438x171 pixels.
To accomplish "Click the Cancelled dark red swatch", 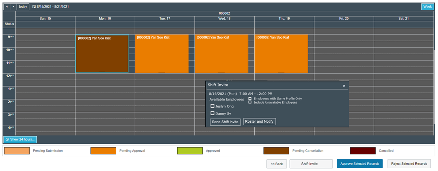I will [363, 151].
